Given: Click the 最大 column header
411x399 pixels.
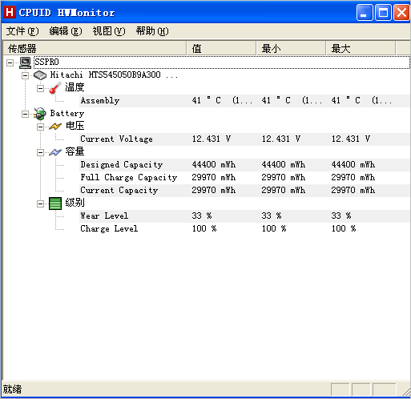Looking at the screenshot, I should pyautogui.click(x=361, y=48).
